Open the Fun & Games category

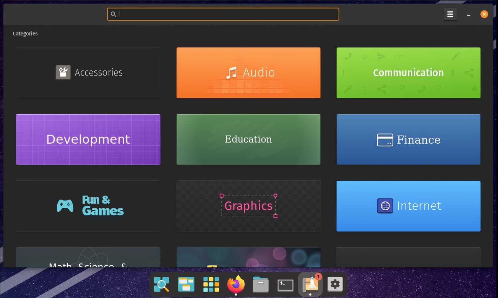88,206
